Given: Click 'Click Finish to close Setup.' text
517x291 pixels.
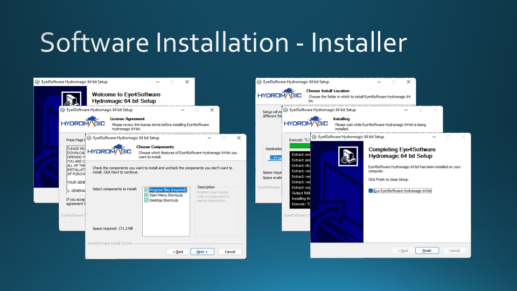Looking at the screenshot, I should [x=388, y=179].
